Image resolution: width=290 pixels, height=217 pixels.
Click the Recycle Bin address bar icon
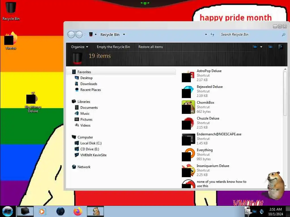pyautogui.click(x=91, y=34)
